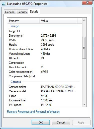Viewport: 94px width, 129px height.
Task: Click the 2472 x 3296 value
Action: point(48,36)
